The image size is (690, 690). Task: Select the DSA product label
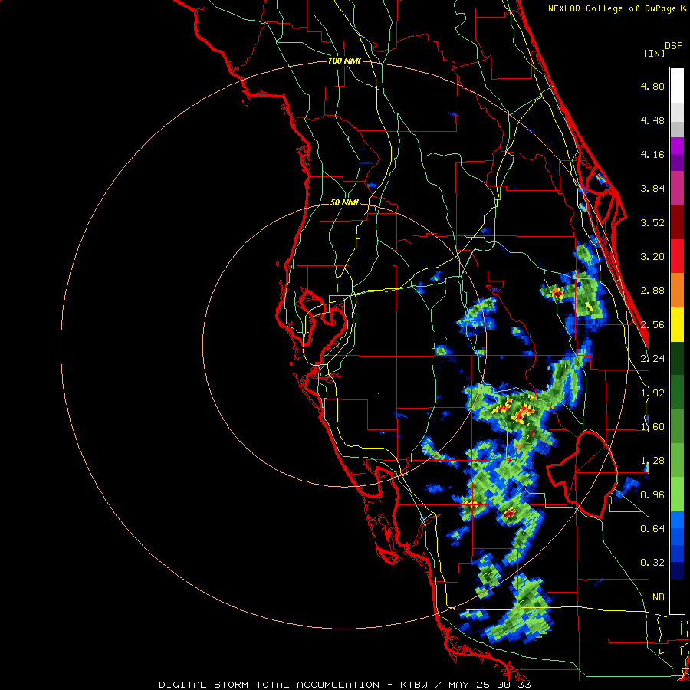(674, 46)
